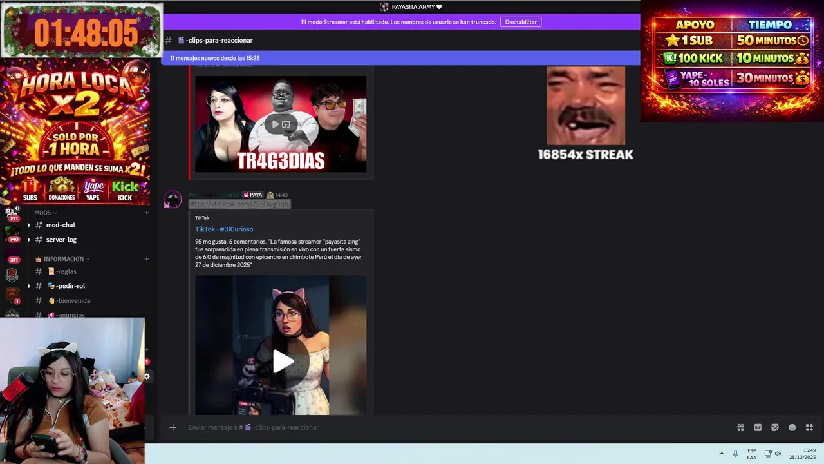This screenshot has height=464, width=824.
Task: Open server icon with 140 badge
Action: click(x=12, y=234)
